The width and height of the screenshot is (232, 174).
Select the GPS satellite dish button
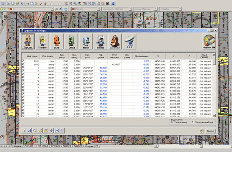129,41
